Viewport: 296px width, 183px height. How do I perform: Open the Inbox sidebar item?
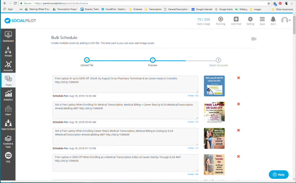[8, 110]
